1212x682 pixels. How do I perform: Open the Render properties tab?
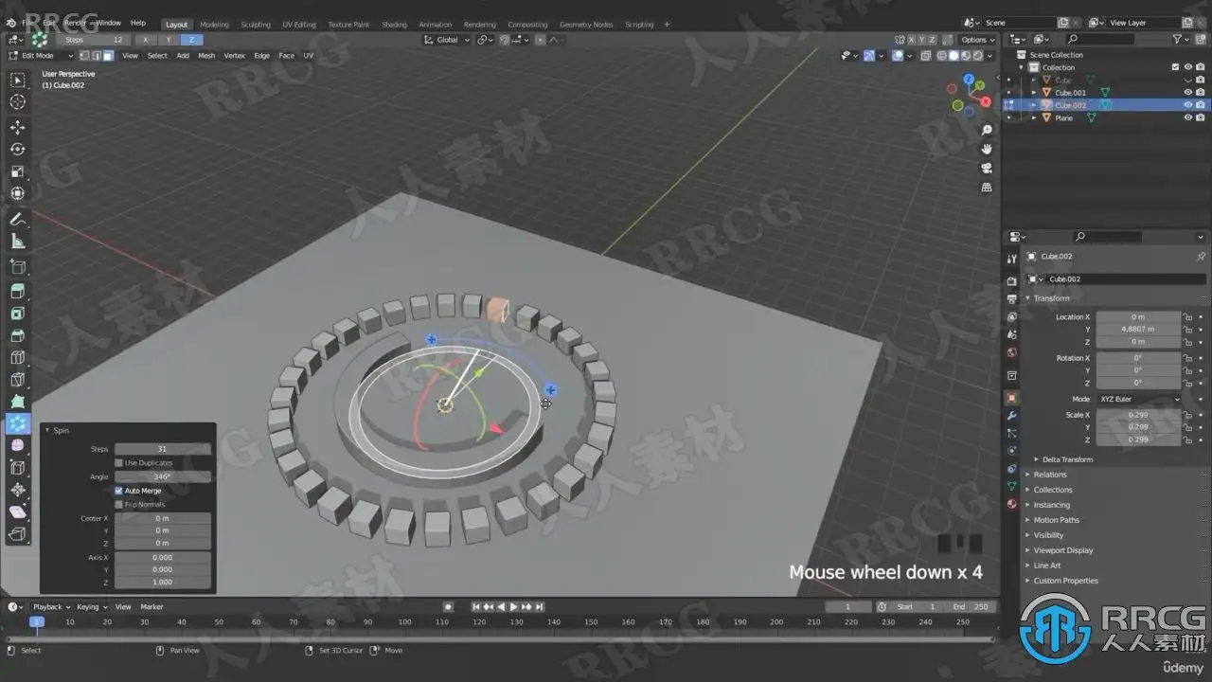pyautogui.click(x=1011, y=280)
